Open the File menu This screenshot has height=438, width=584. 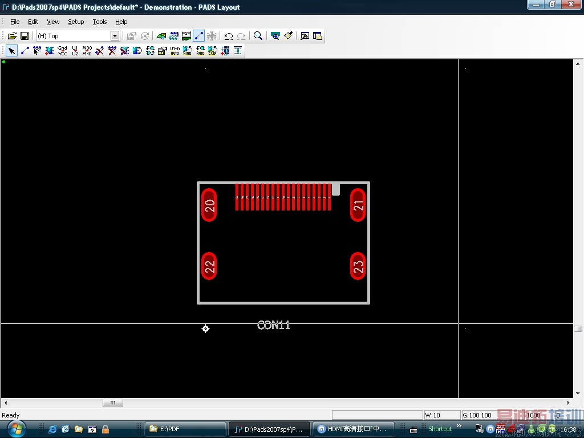[15, 22]
